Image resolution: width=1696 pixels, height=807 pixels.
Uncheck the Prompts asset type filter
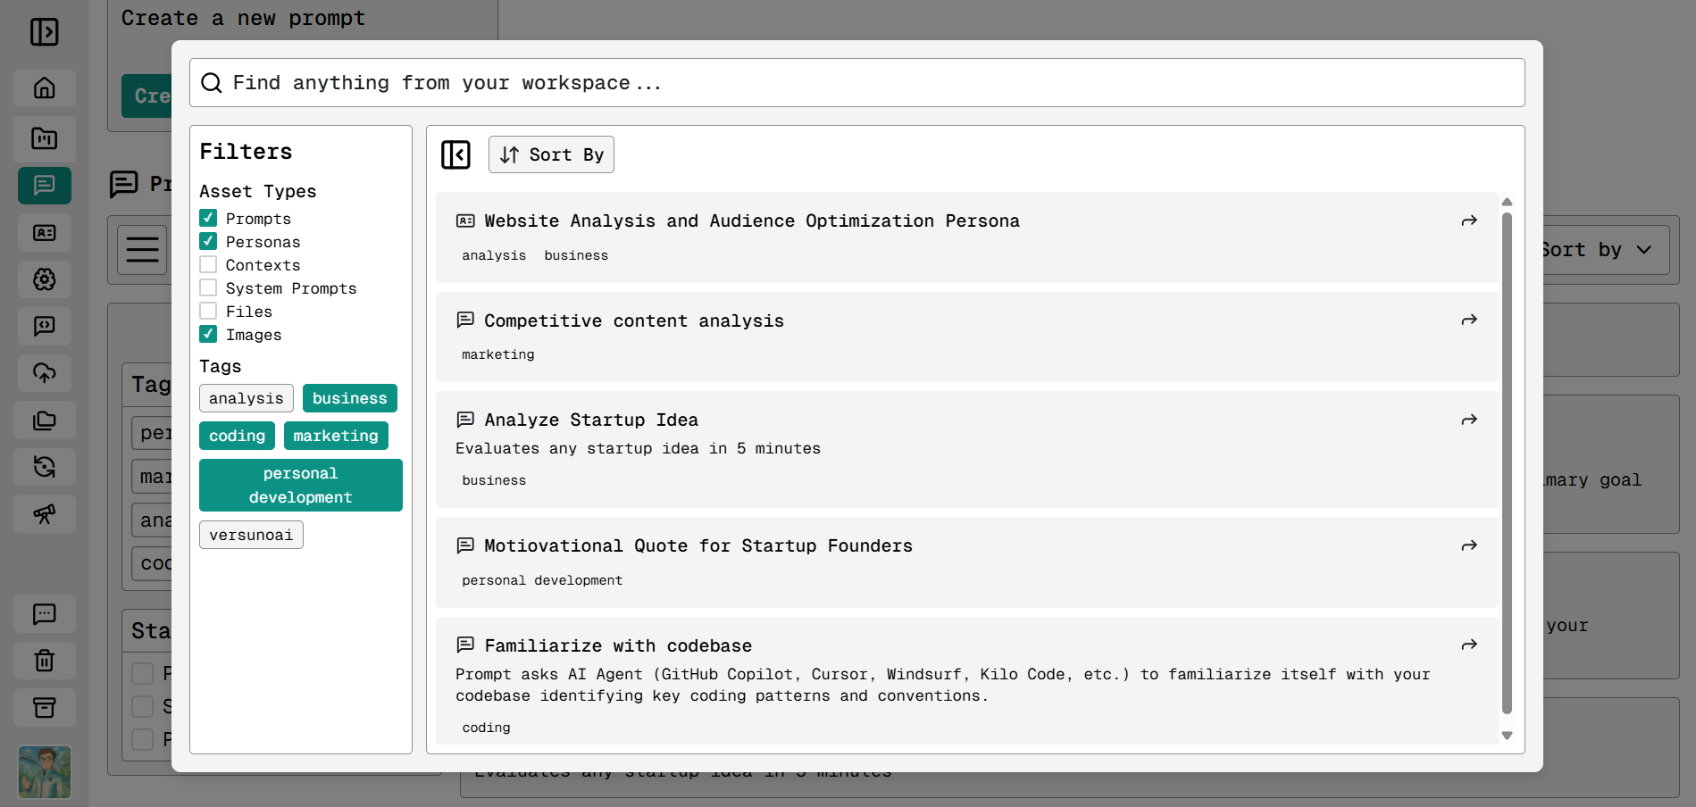(x=208, y=217)
